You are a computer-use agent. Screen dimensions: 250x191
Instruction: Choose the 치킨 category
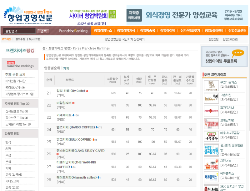[8, 149]
